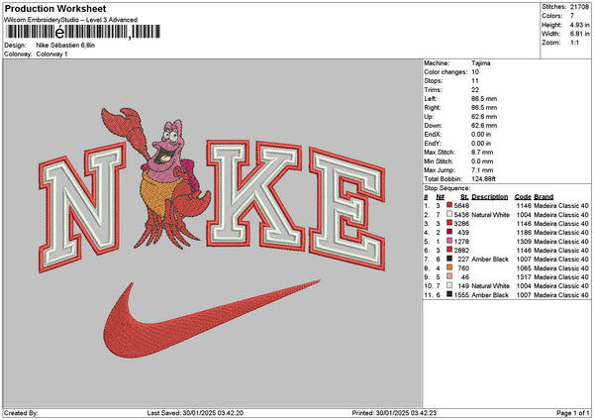
Task: Click code "1065" in stop row 8
Action: pyautogui.click(x=524, y=268)
